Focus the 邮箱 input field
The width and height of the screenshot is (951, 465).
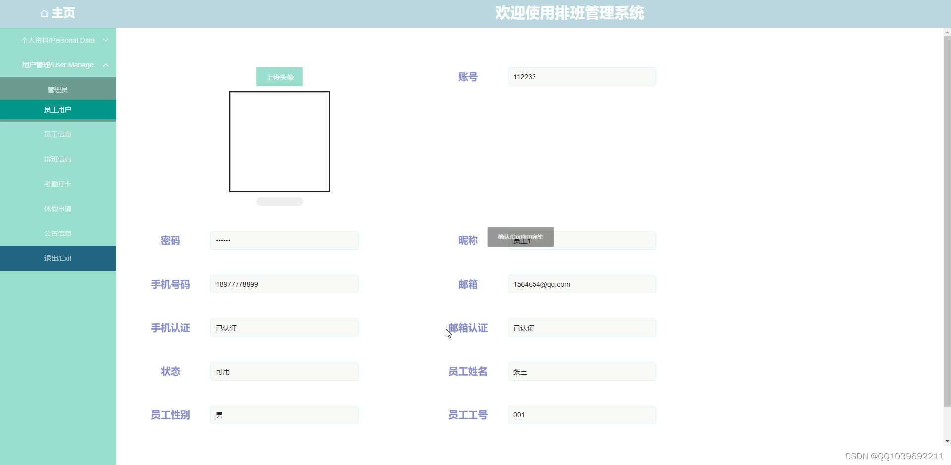pos(582,284)
